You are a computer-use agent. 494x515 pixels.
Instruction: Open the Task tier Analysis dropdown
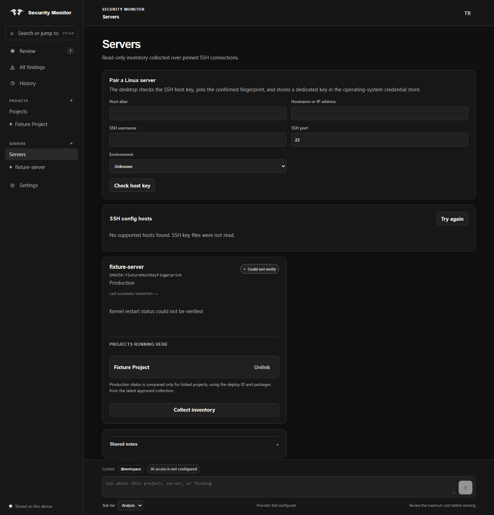(x=130, y=505)
